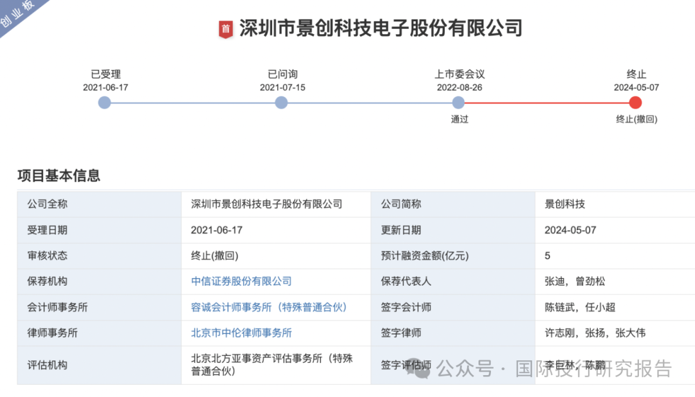The height and width of the screenshot is (397, 695).
Task: Select the 上市委会议 timeline node dot
Action: click(x=458, y=103)
